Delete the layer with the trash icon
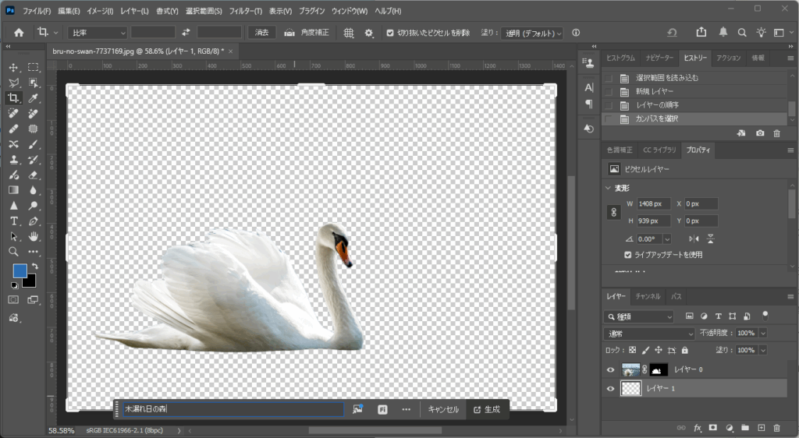799x438 pixels. [776, 428]
